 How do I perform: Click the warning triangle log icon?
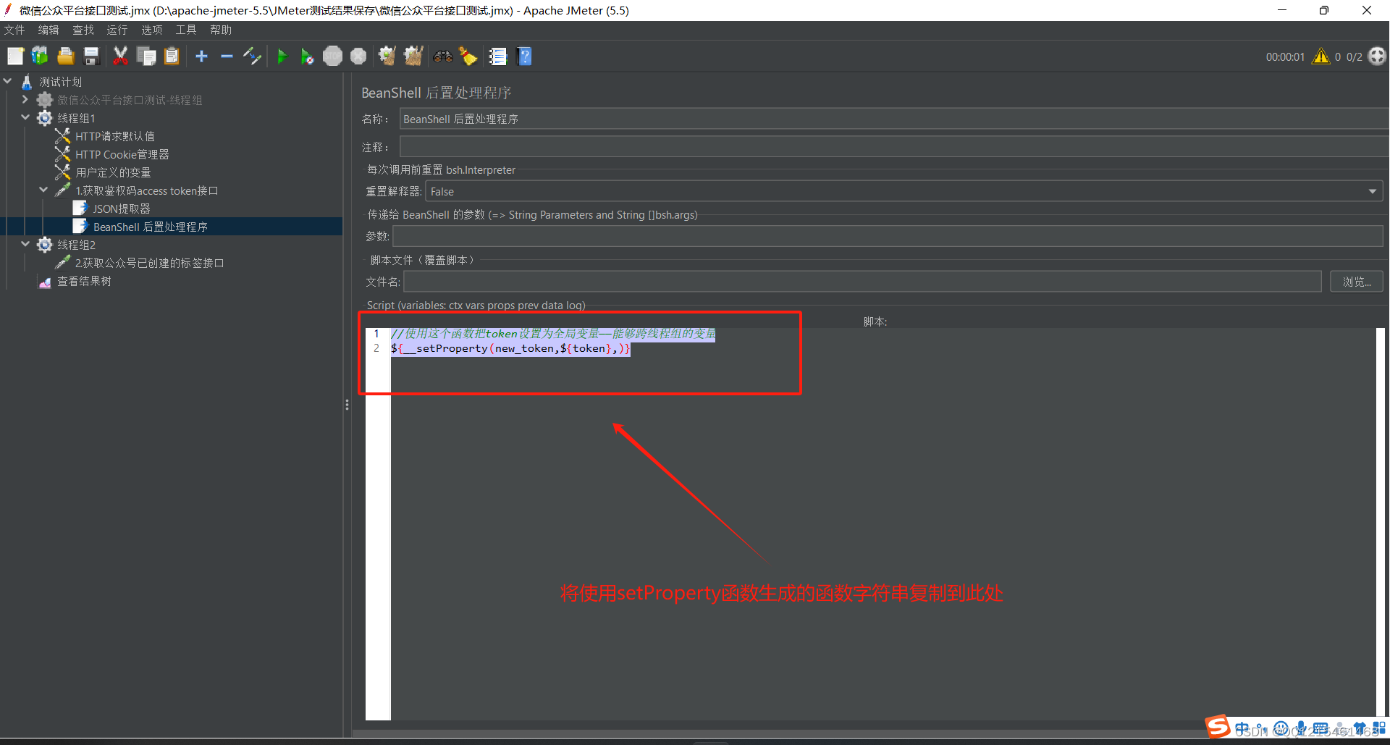[x=1321, y=56]
